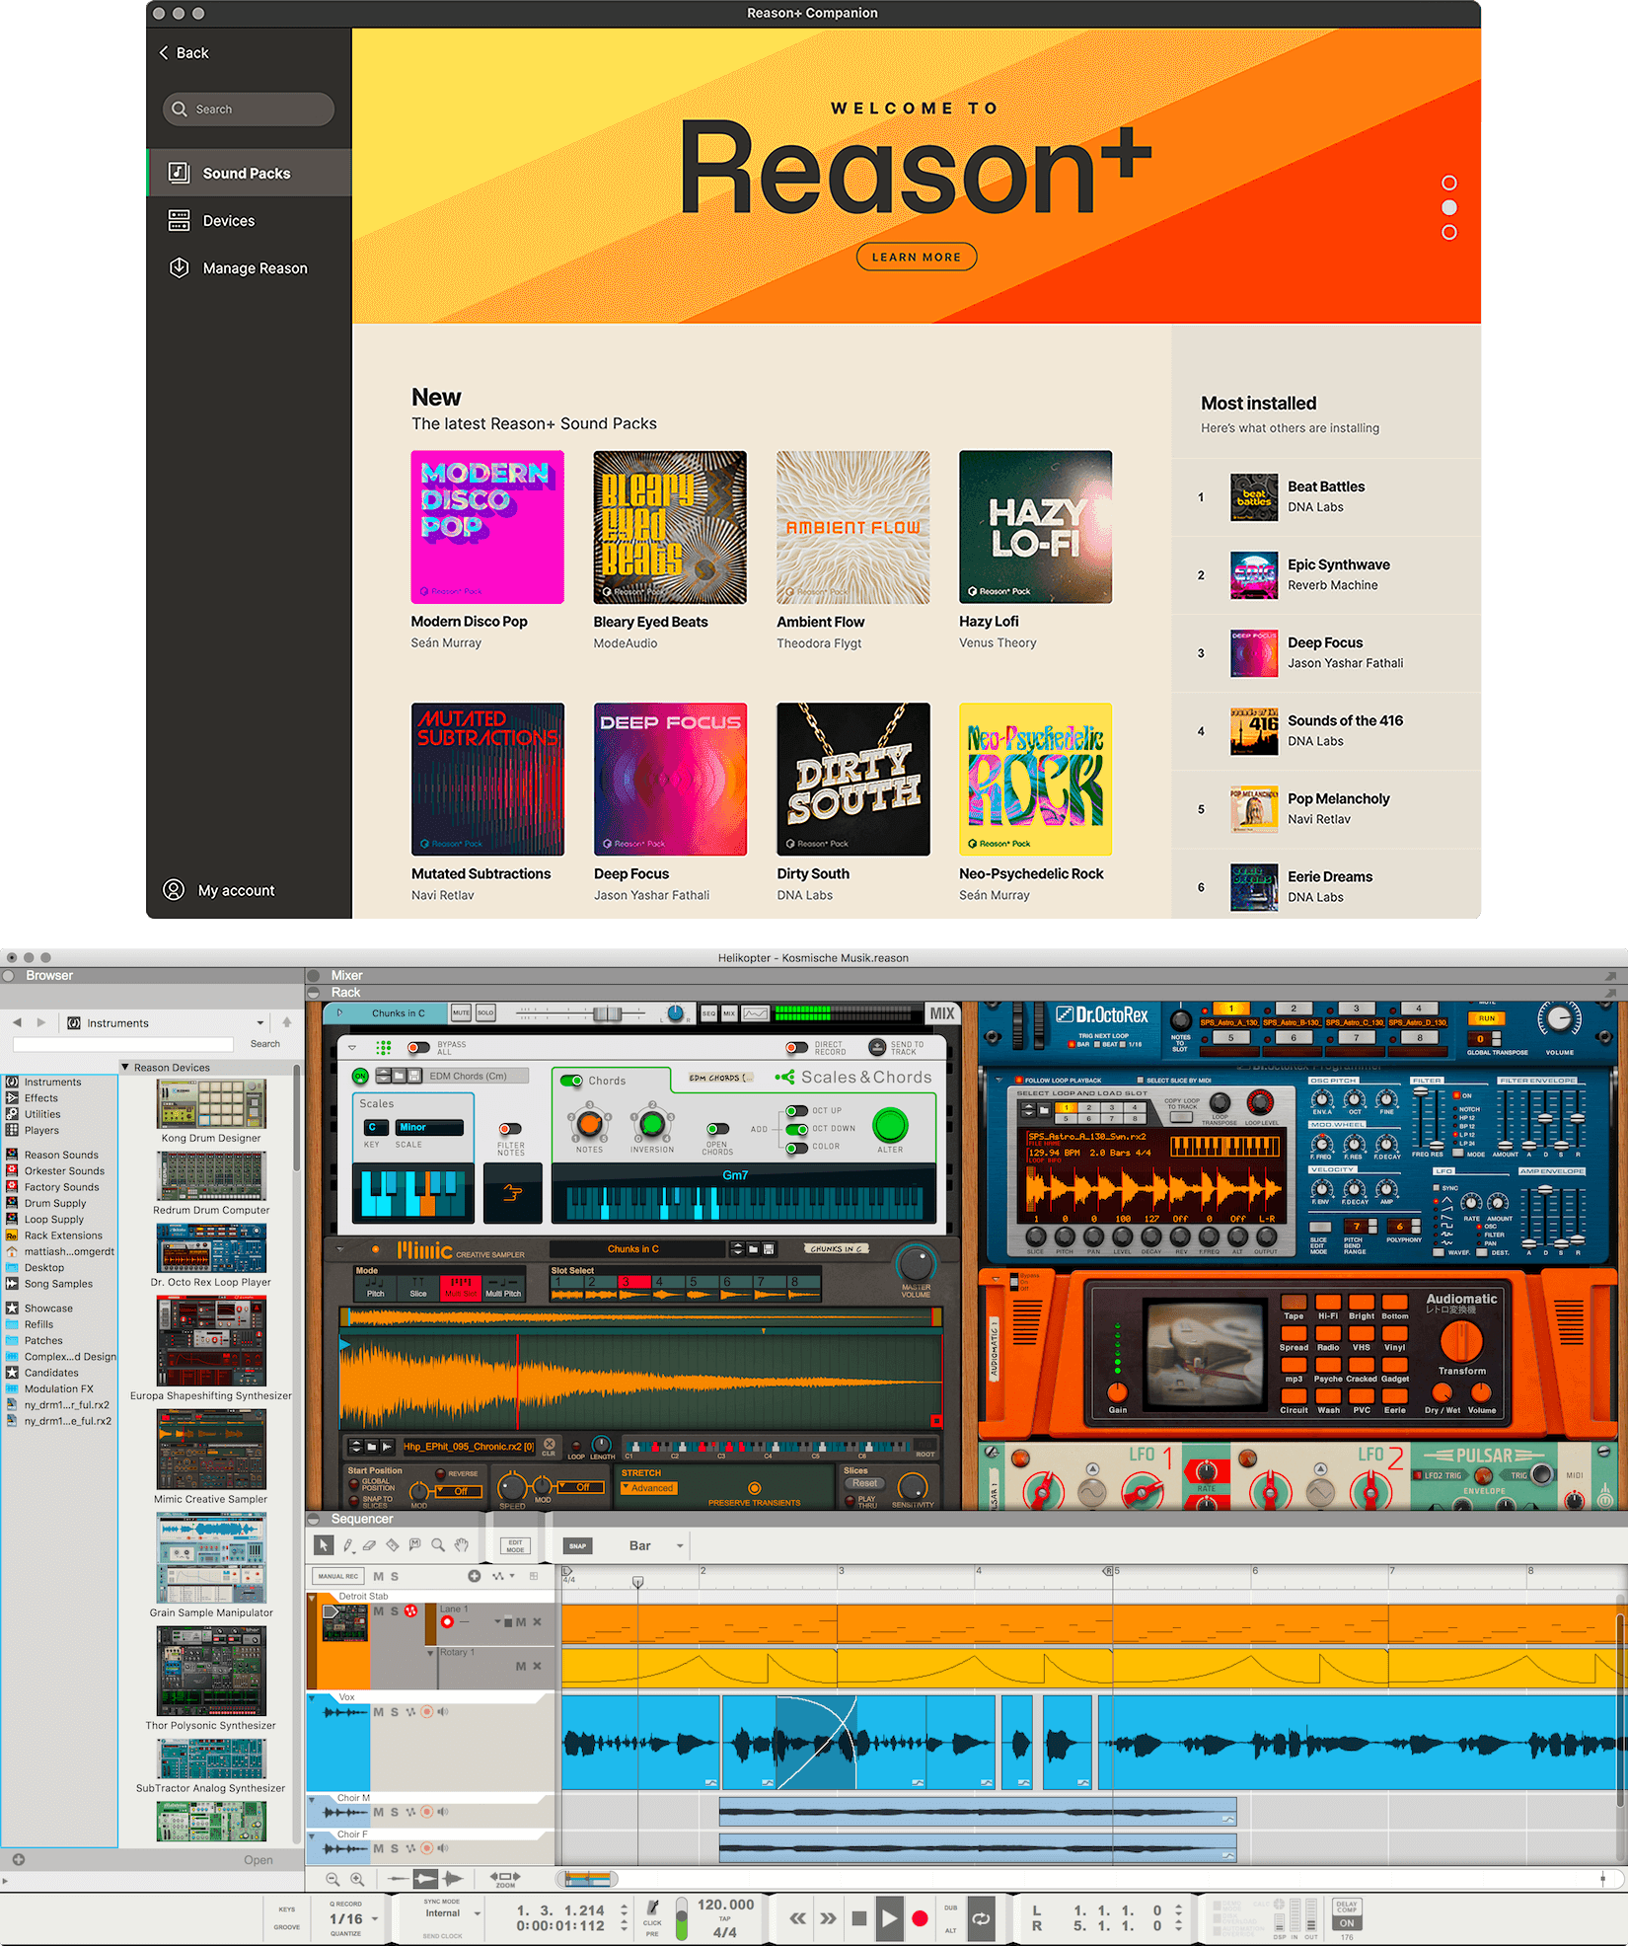Toggle Snap in the sequencer toolbar

(577, 1545)
